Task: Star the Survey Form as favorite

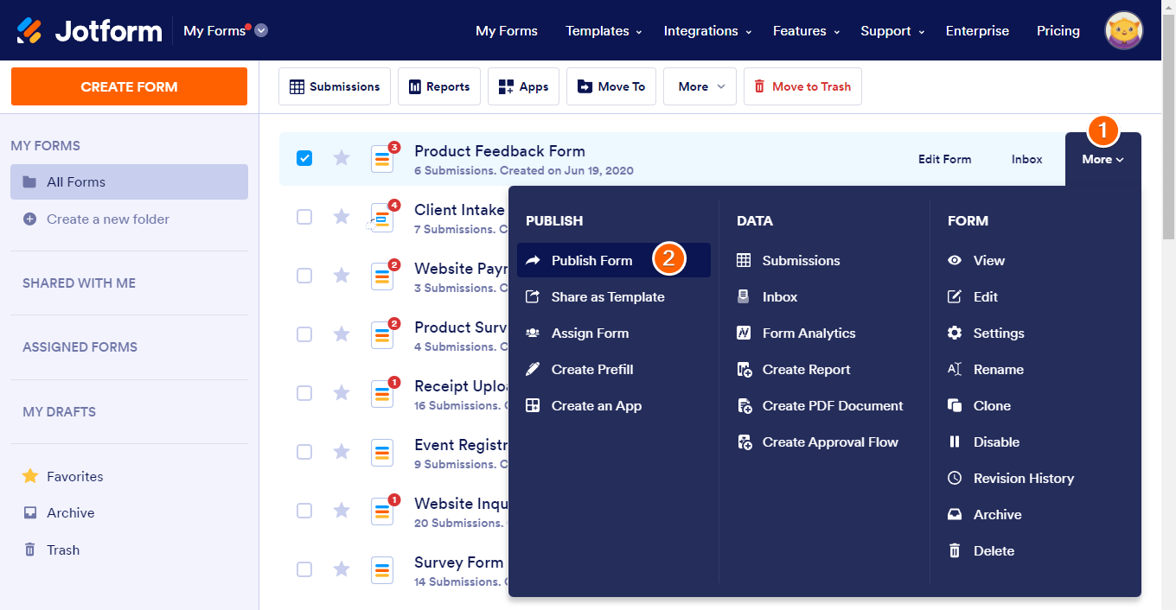Action: pyautogui.click(x=341, y=569)
